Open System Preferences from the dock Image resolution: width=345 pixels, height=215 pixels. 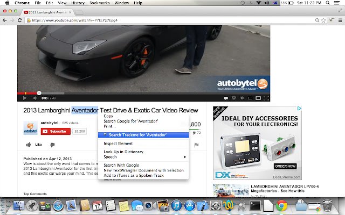click(216, 206)
